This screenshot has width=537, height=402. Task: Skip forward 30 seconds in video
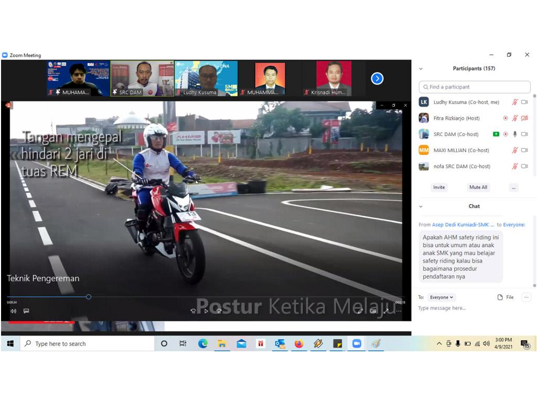[219, 311]
